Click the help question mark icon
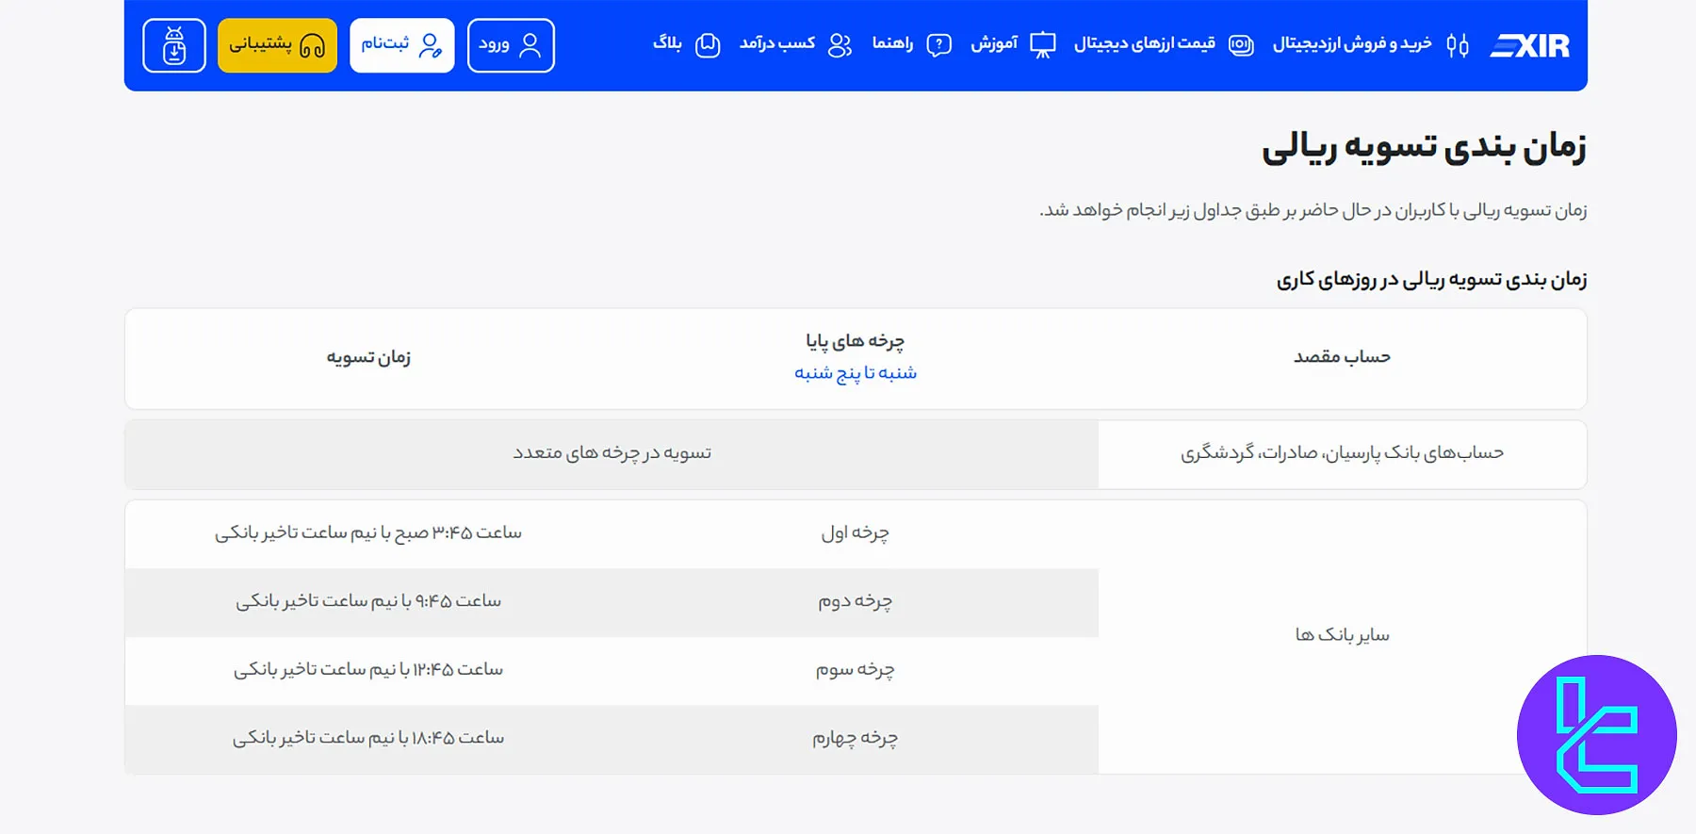1696x834 pixels. (939, 45)
